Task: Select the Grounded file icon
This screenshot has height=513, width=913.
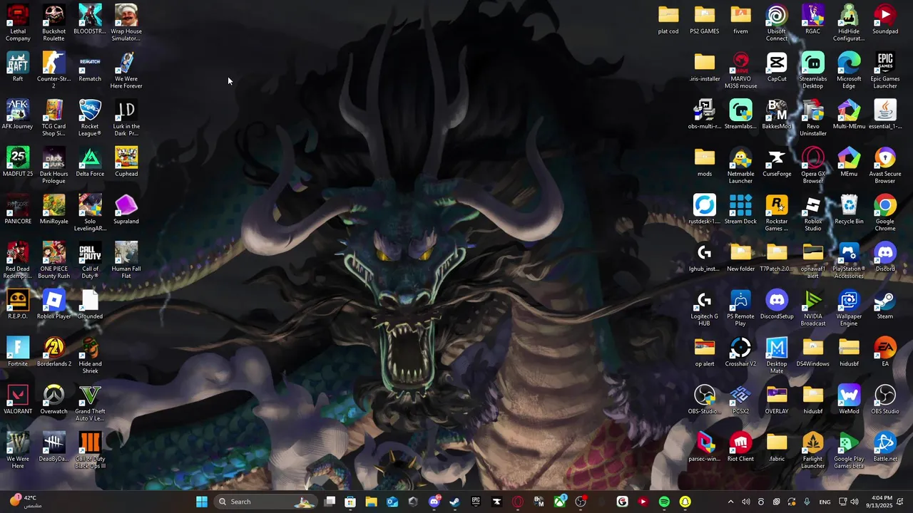Action: point(90,305)
